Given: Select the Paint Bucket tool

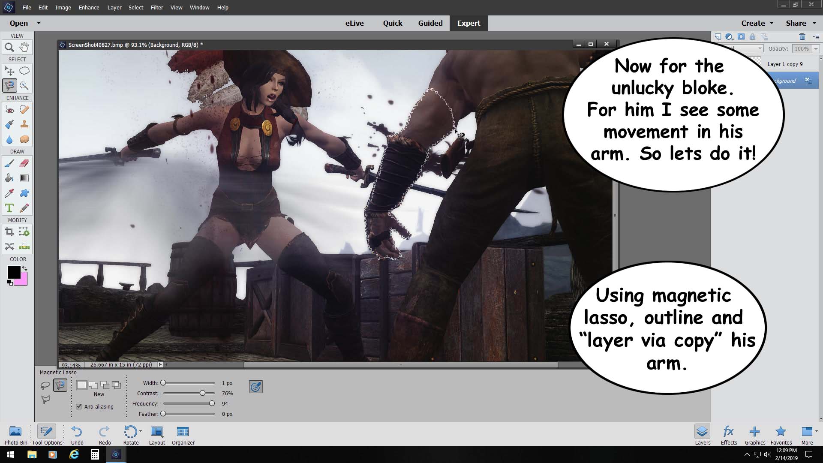Looking at the screenshot, I should 9,178.
